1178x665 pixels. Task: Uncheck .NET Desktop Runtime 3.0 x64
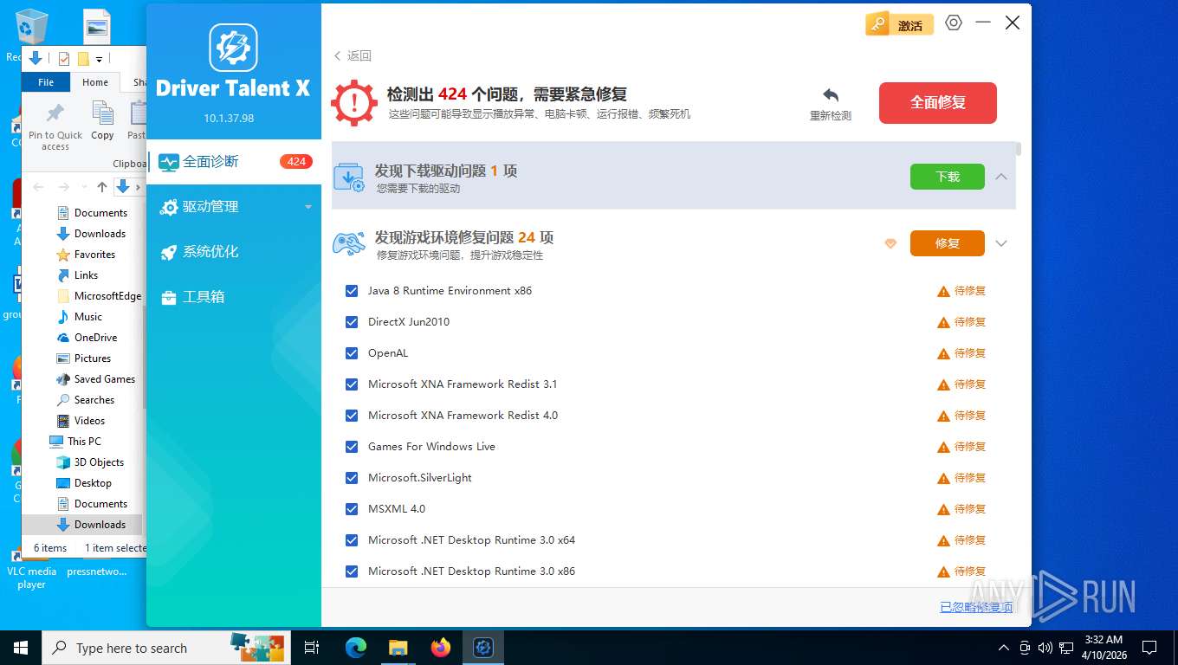click(352, 540)
